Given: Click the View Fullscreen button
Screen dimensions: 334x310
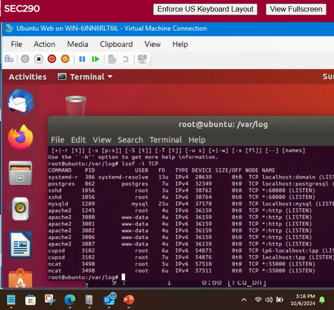Looking at the screenshot, I should (296, 9).
